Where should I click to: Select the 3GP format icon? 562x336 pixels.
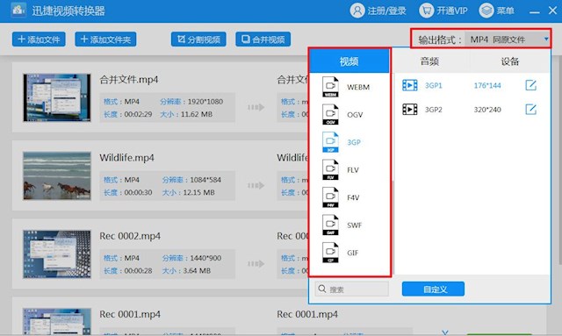[x=330, y=142]
